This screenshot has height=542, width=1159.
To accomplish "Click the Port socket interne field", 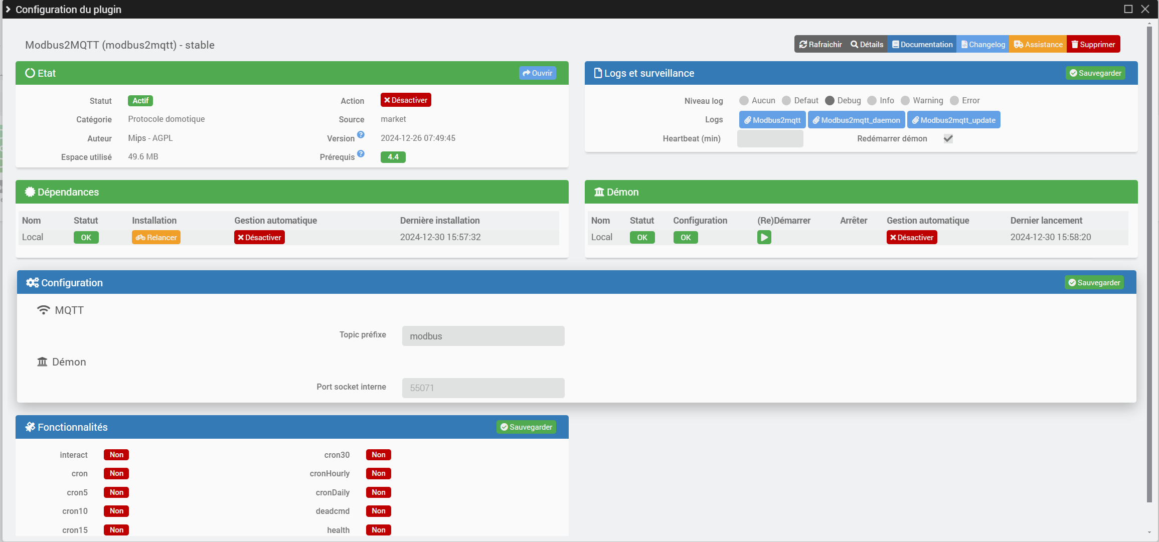I will coord(483,388).
